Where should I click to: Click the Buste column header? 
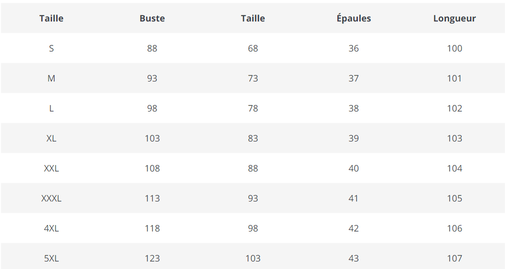point(152,18)
